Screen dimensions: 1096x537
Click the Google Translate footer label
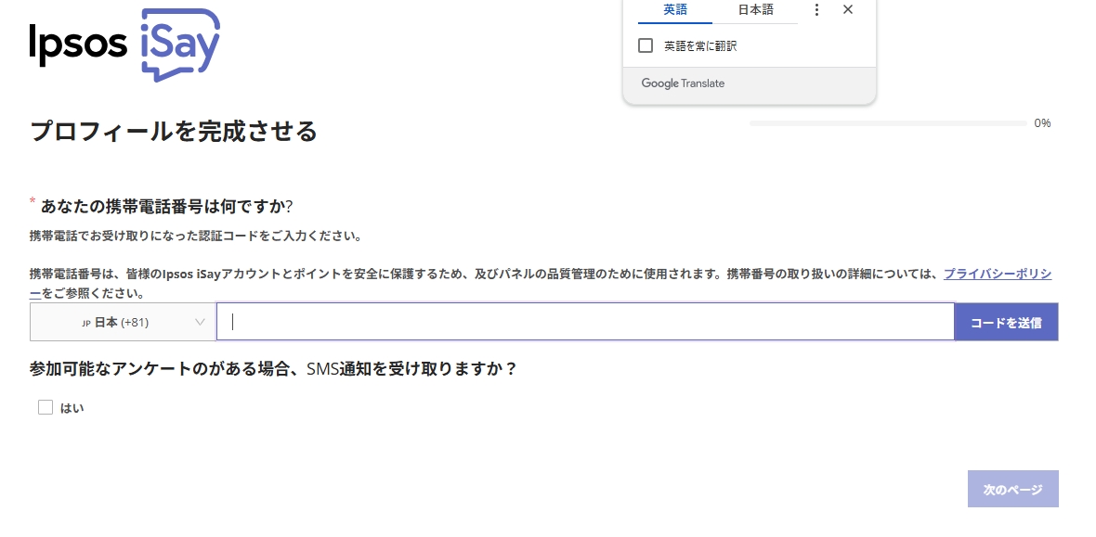point(683,83)
